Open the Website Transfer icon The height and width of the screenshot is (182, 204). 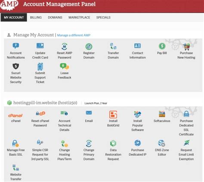pos(15,167)
